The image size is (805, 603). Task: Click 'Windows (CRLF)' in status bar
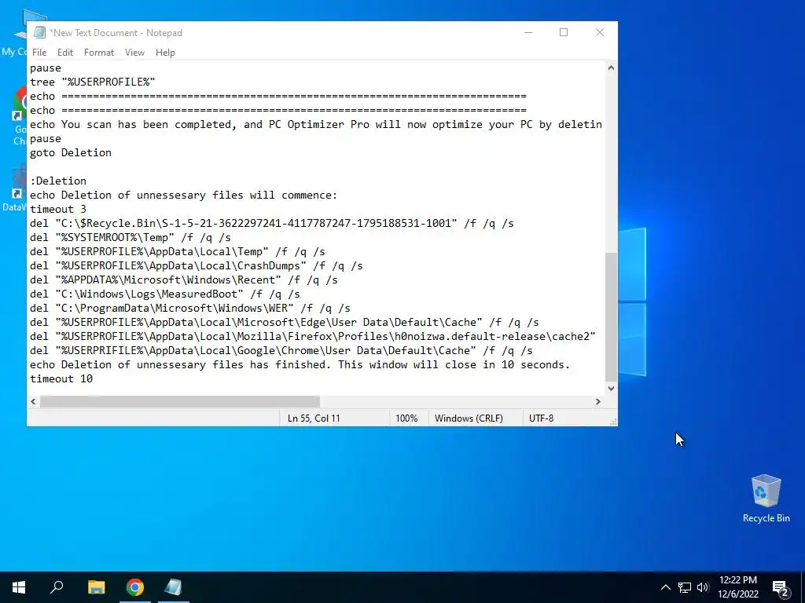tap(469, 418)
